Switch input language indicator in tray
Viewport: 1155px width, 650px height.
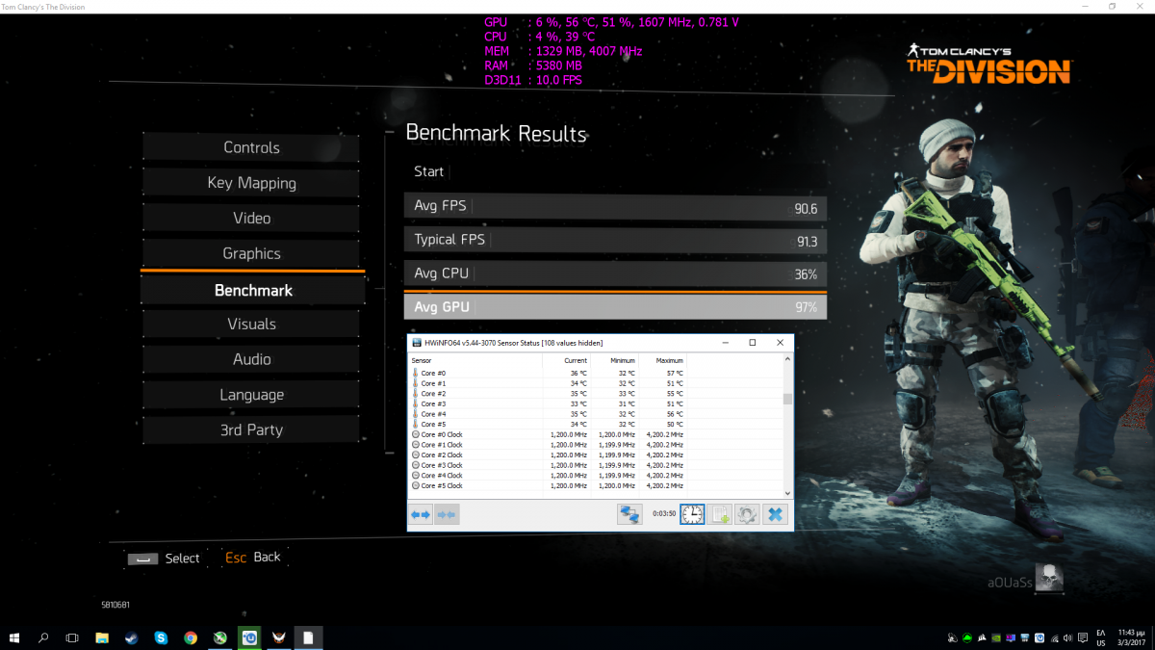(1100, 637)
